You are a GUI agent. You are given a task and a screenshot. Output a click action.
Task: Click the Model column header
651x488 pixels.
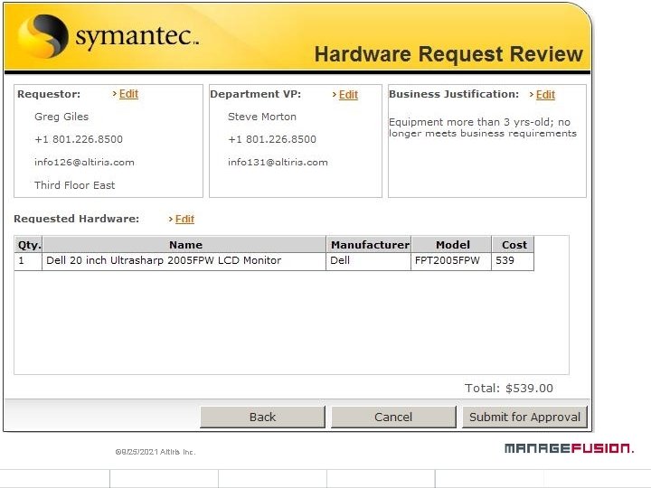pos(451,245)
